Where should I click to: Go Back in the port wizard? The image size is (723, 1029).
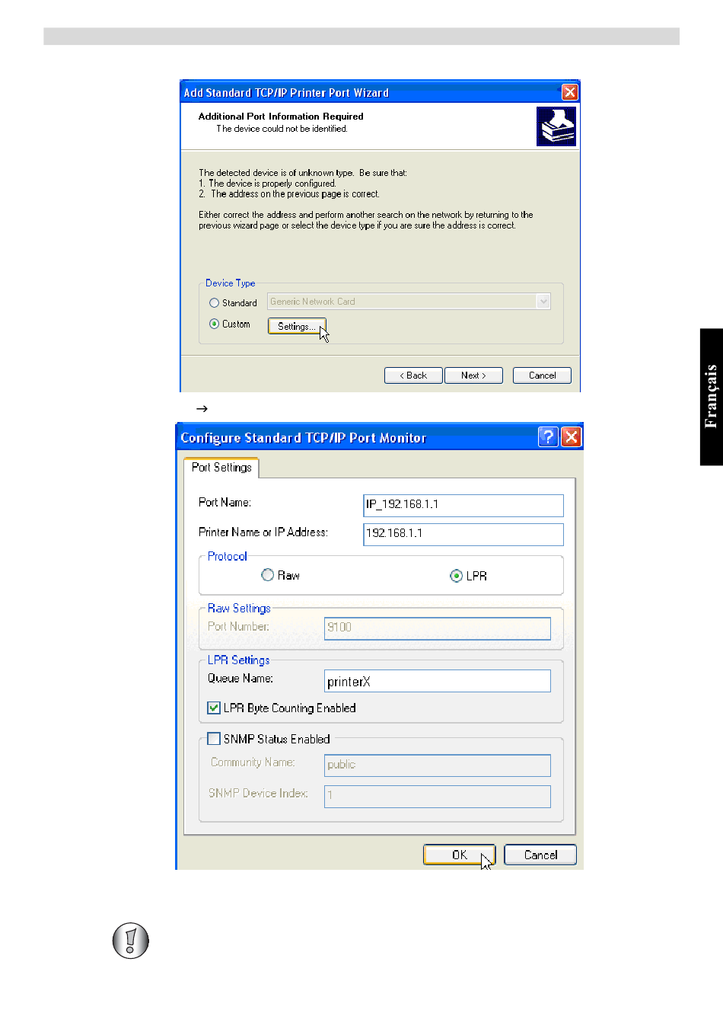click(x=413, y=375)
